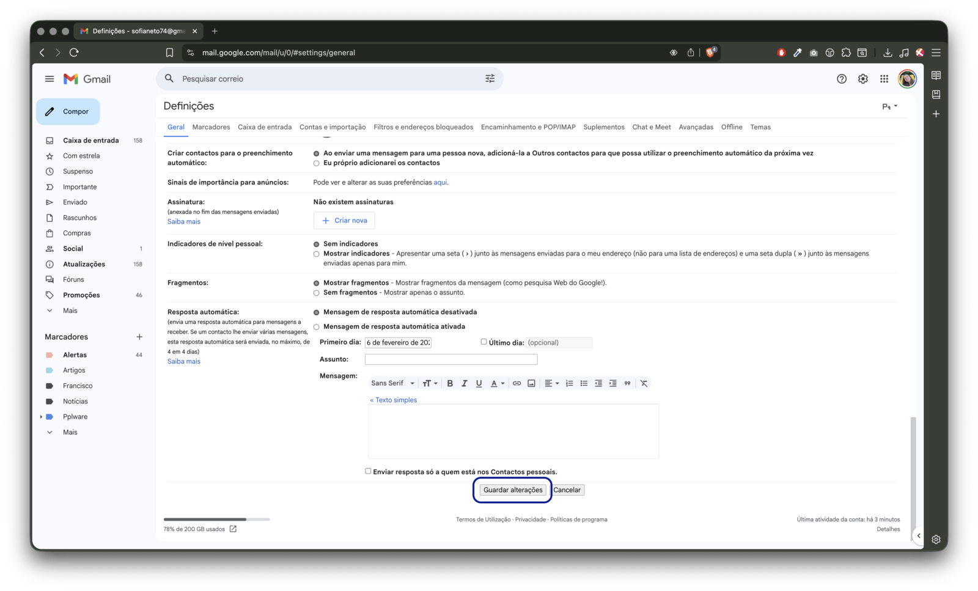Expand 'Mais' under Marcadores list

(x=70, y=432)
